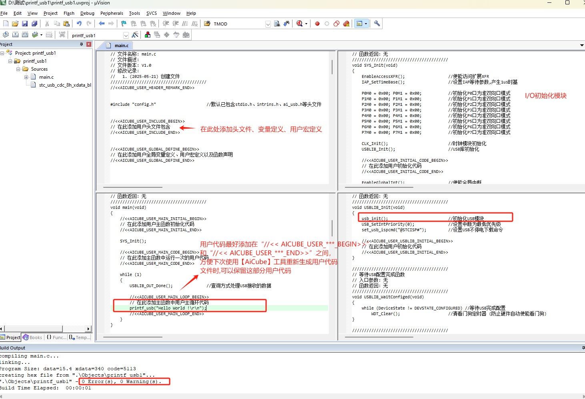This screenshot has height=399, width=585.
Task: Insert a bookmark with the flag icon
Action: tap(124, 24)
